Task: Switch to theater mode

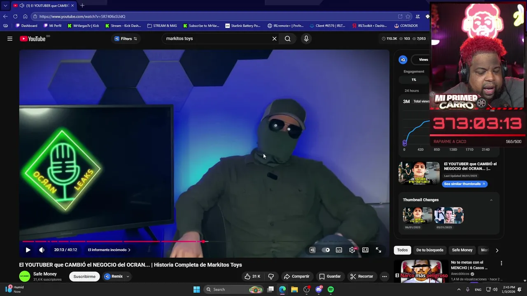Action: [365, 250]
